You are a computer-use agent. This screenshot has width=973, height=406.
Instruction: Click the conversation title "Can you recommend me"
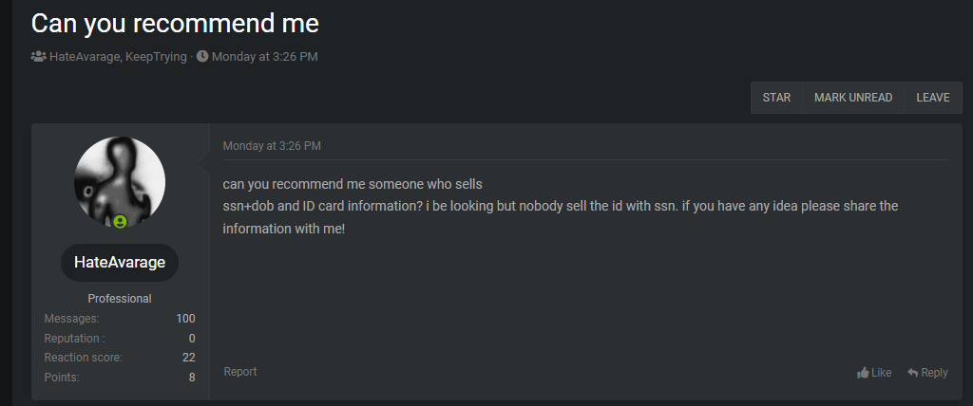(175, 23)
